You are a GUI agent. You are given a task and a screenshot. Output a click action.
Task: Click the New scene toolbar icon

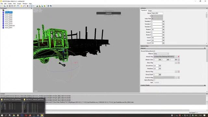coord(2,6)
